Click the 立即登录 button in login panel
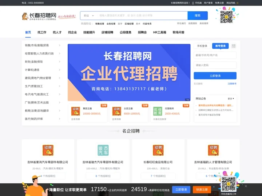 (215, 76)
